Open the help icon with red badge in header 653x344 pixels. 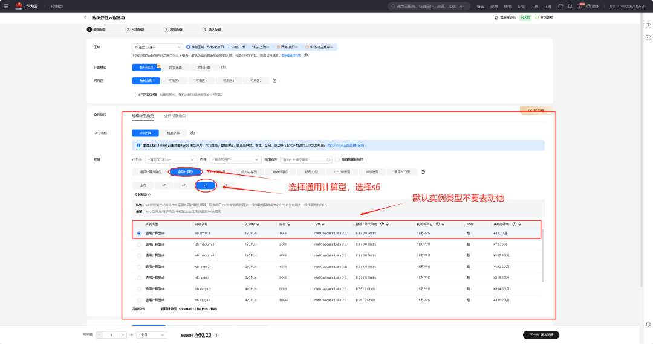pyautogui.click(x=580, y=6)
